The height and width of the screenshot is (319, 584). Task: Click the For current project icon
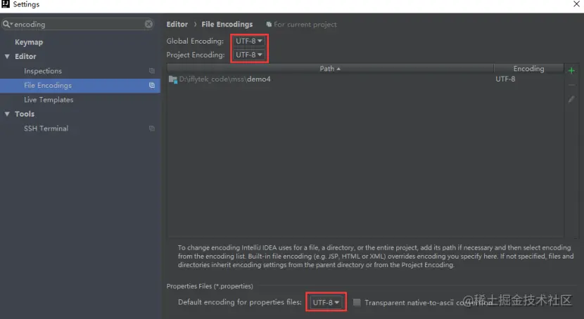point(269,24)
